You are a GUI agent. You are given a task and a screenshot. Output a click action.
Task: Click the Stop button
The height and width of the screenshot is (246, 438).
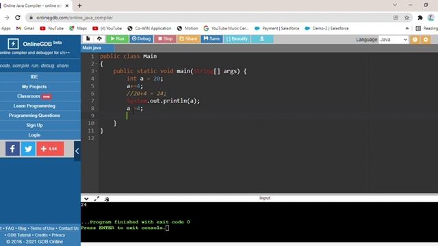(165, 39)
